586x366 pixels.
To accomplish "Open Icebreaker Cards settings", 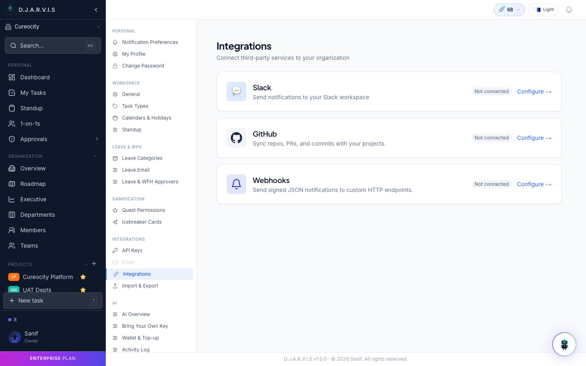I will tap(150, 222).
